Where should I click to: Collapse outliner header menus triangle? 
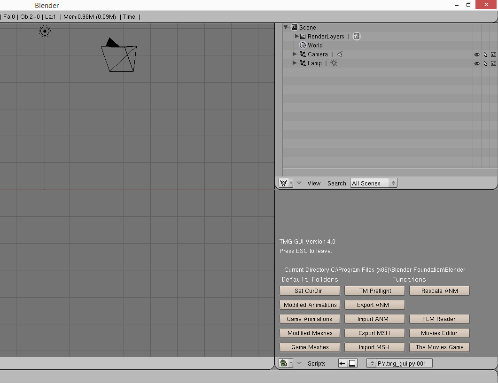coord(299,183)
